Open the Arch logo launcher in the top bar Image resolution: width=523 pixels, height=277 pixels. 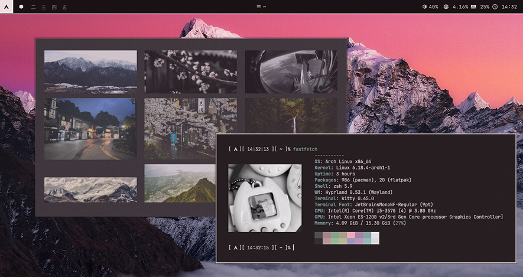7,6
